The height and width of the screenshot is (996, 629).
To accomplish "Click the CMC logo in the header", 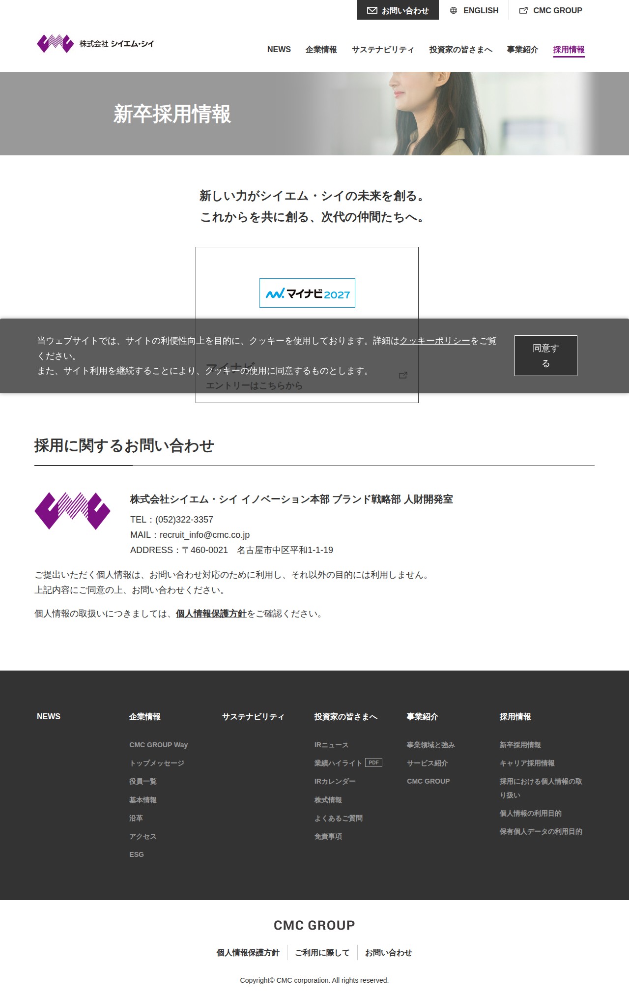I will pos(96,44).
